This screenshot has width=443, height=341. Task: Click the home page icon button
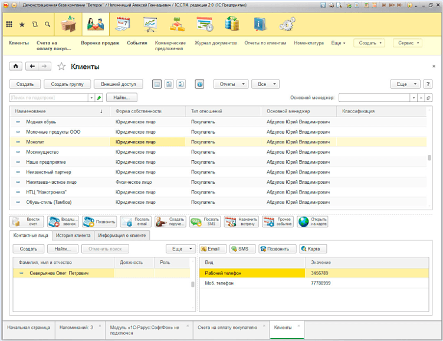coord(17,67)
